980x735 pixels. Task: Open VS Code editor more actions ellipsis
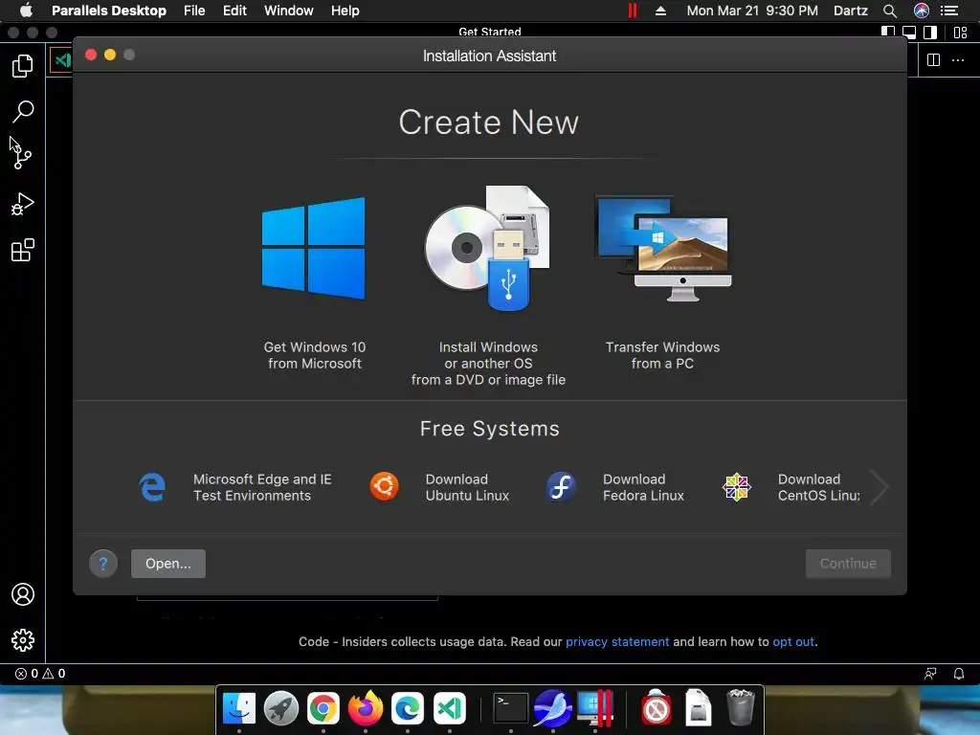coord(957,60)
